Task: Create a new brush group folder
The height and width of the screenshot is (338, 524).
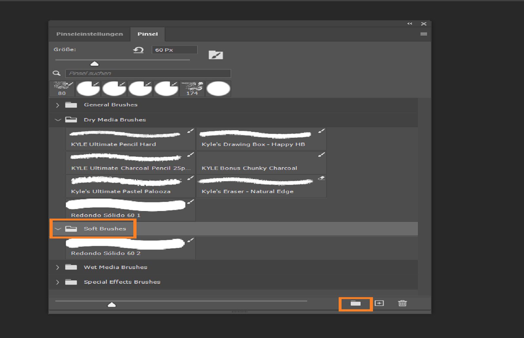Action: pyautogui.click(x=355, y=303)
